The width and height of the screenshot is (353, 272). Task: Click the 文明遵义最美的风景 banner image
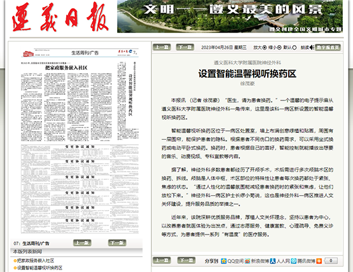(230, 16)
